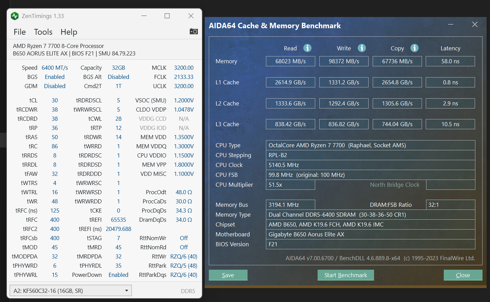
Task: Select the tREFI value 65535
Action: [118, 220]
